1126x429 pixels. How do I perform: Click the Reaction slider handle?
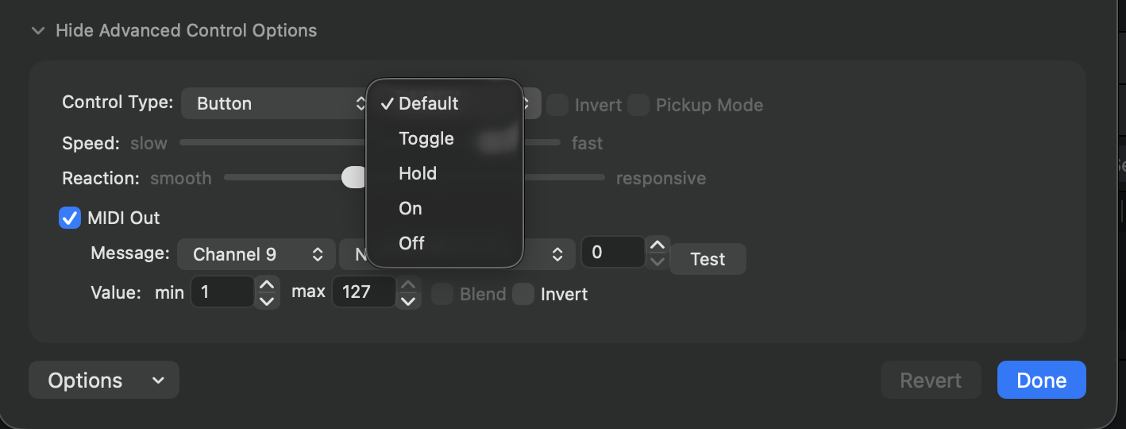353,178
